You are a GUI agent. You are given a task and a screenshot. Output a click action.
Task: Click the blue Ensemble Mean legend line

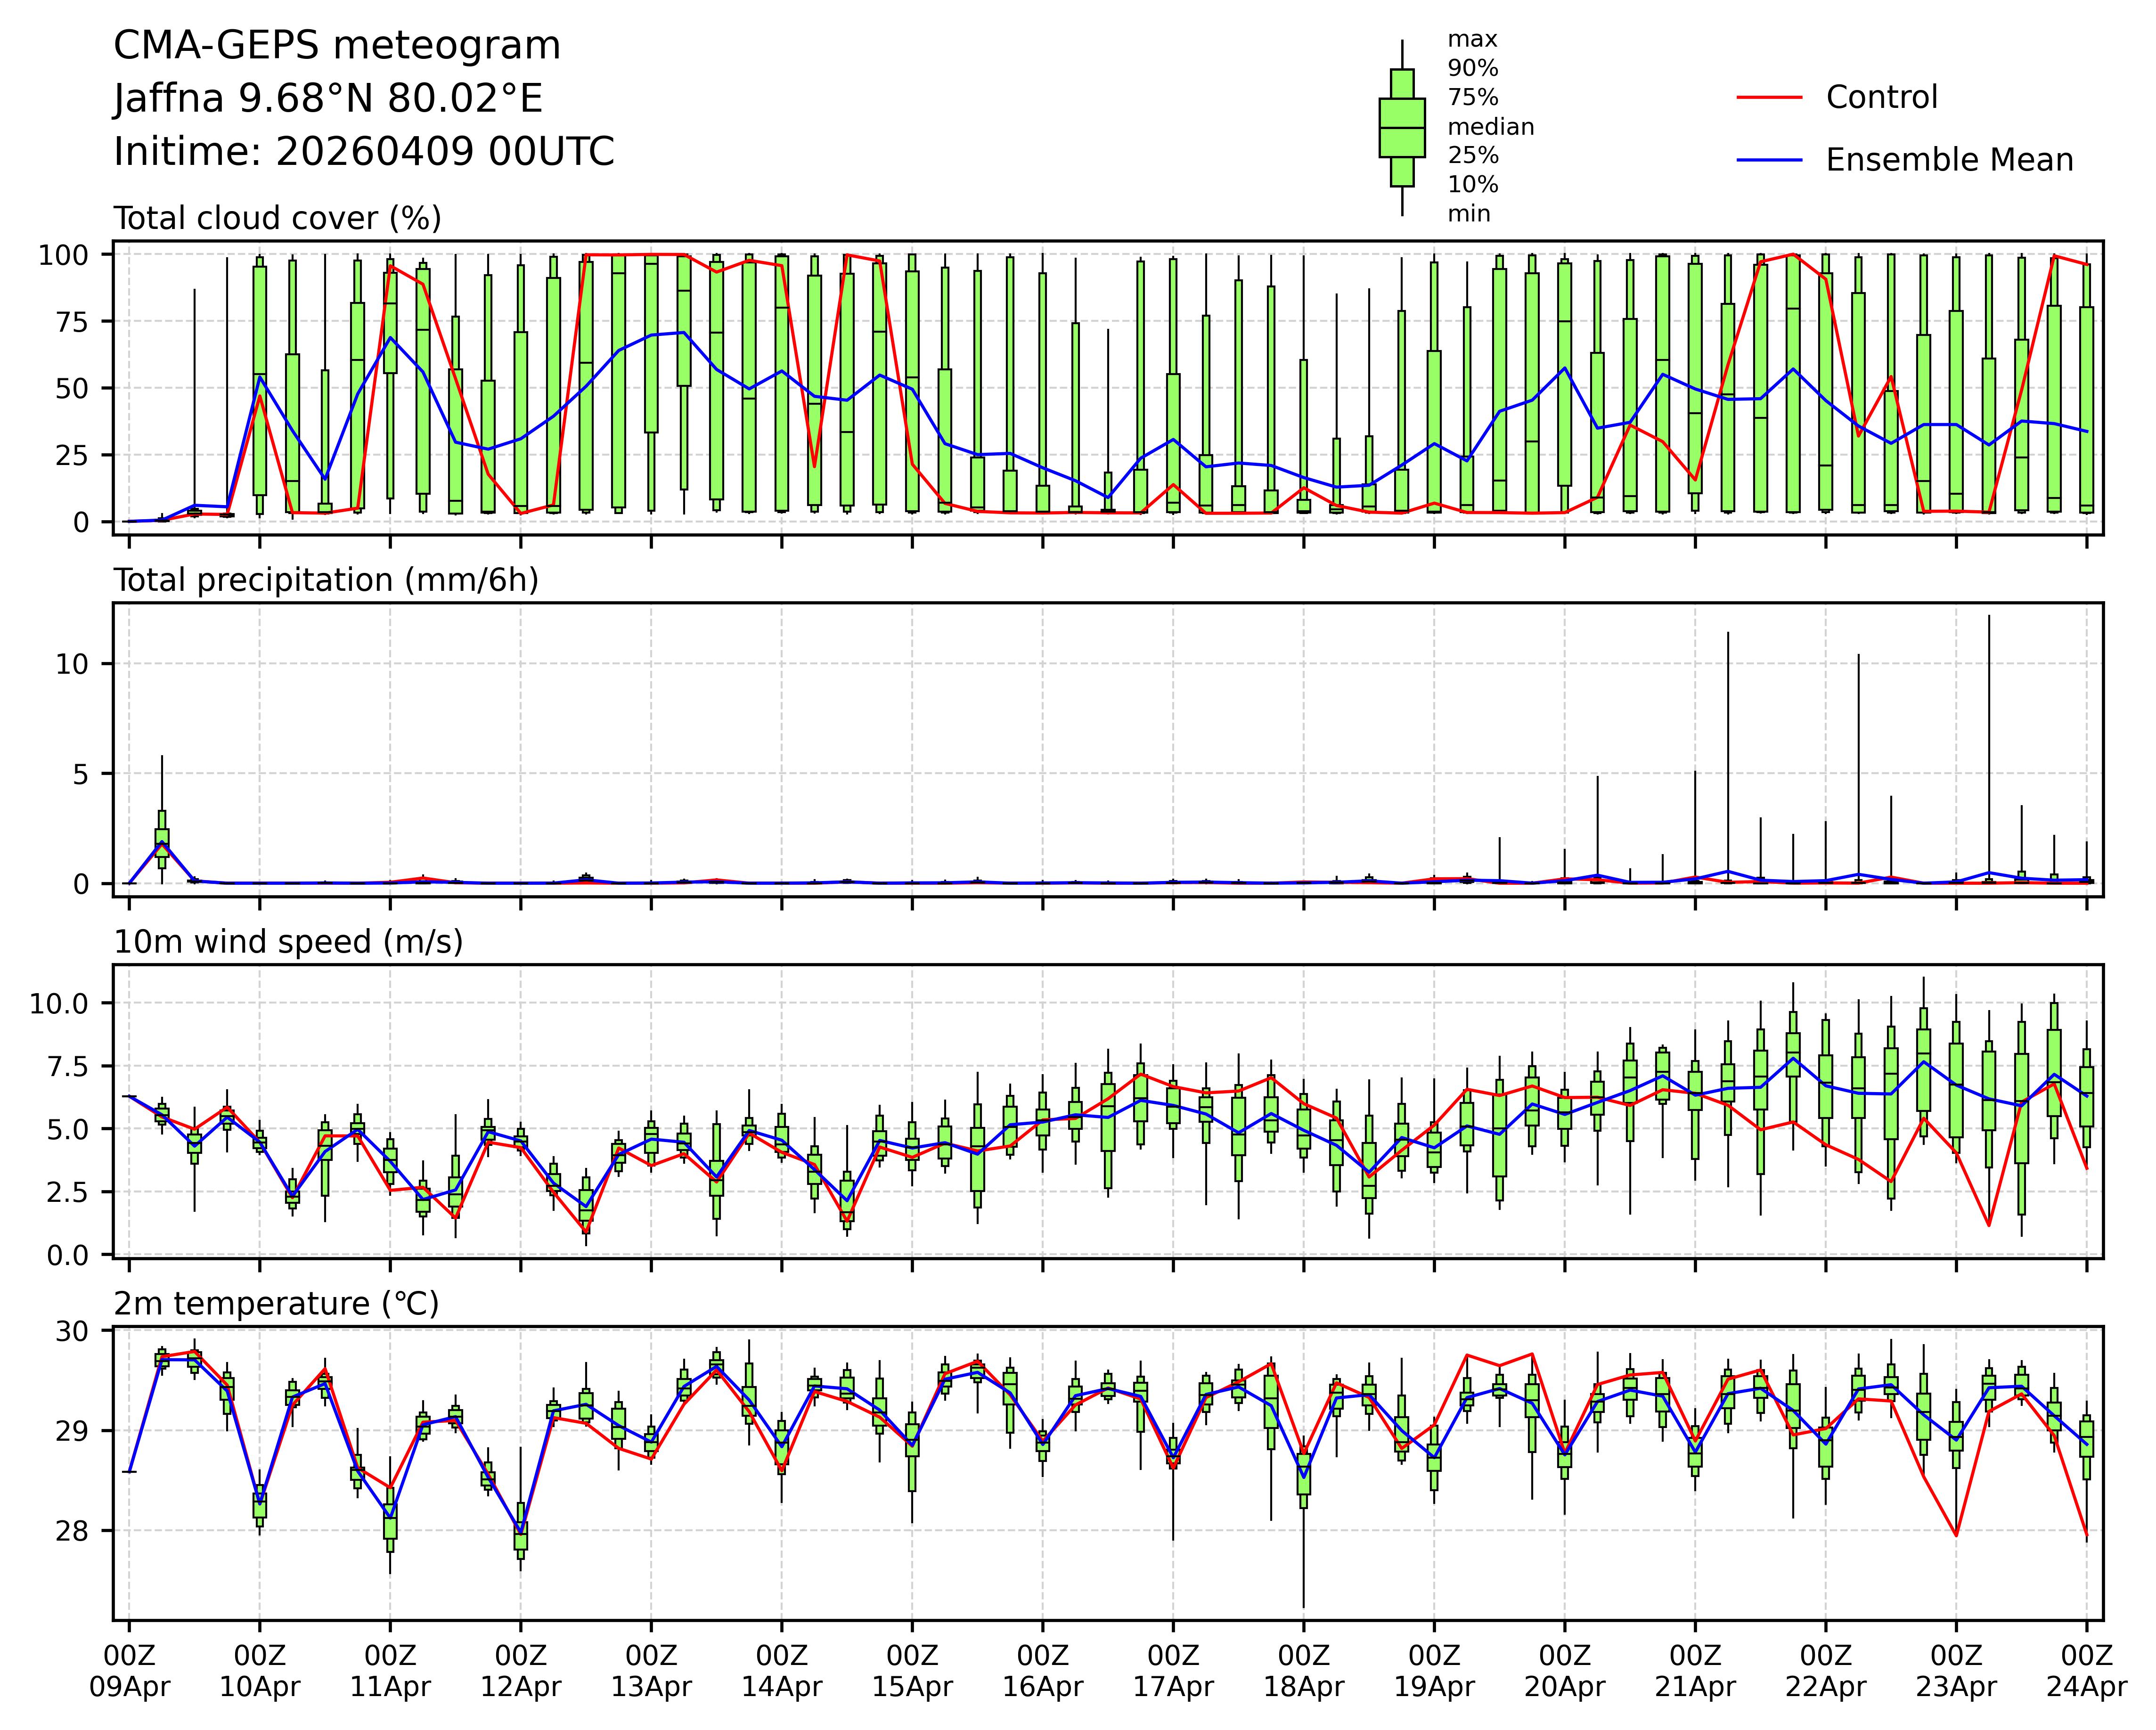[x=1769, y=160]
